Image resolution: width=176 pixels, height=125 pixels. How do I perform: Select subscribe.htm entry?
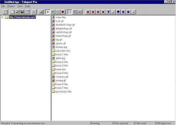(63, 51)
